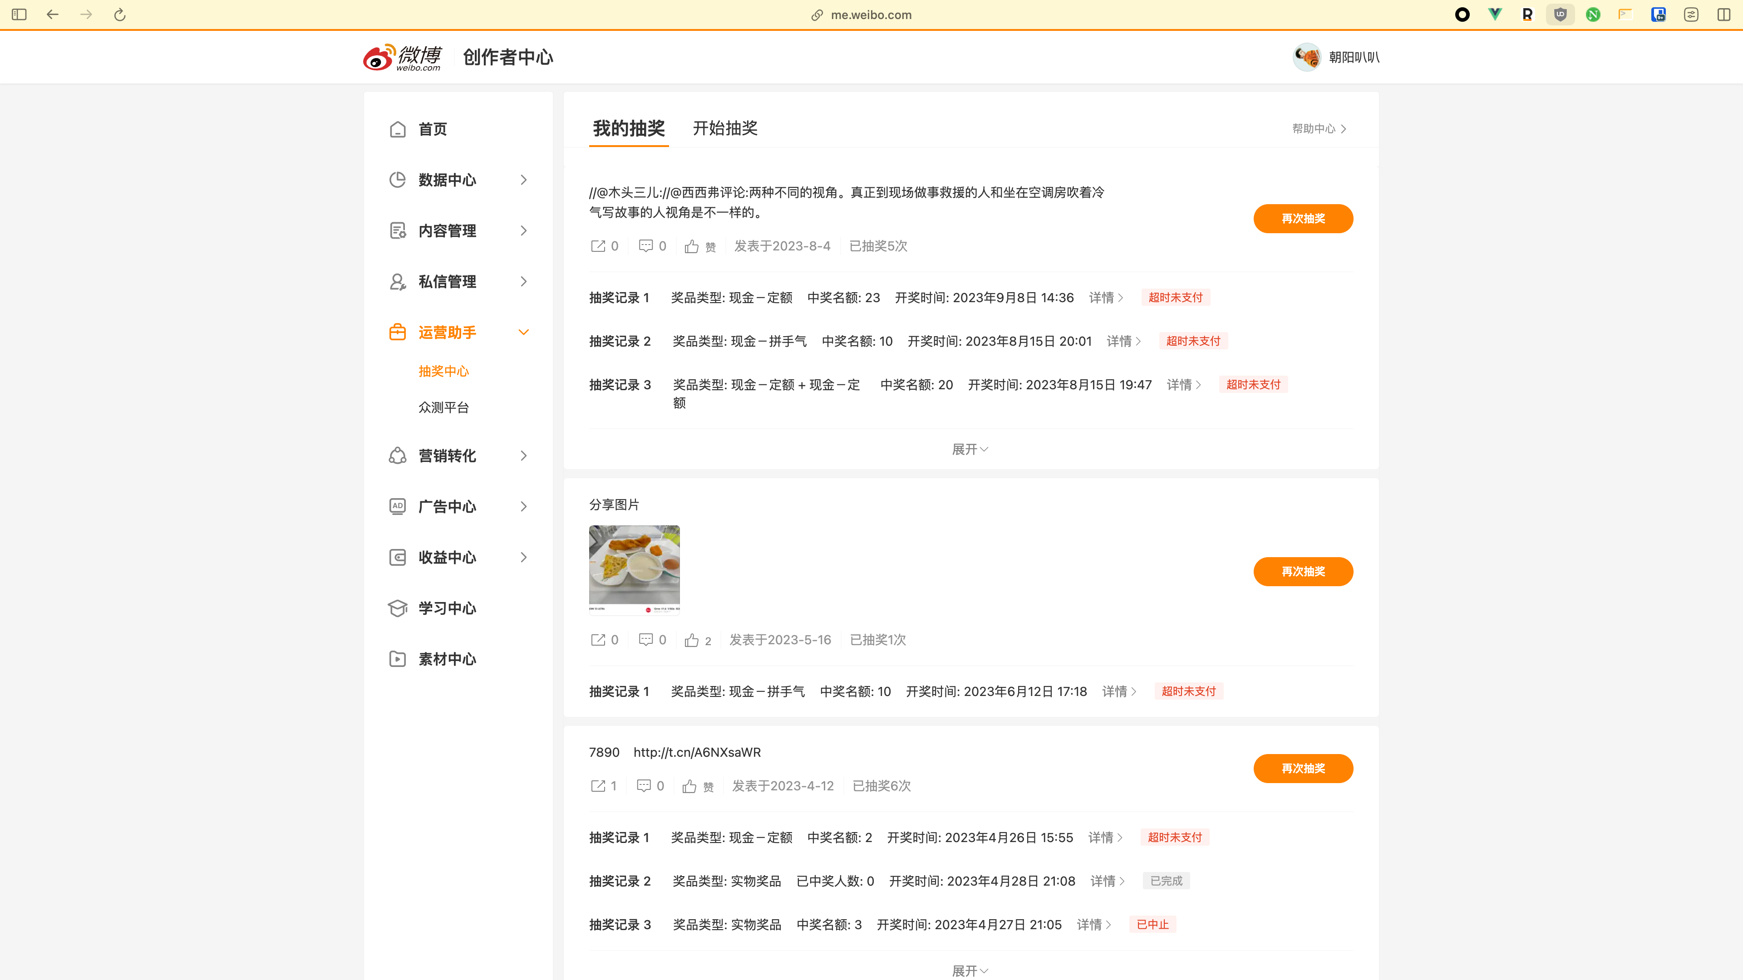Expand the 营销转化 chevron

click(x=523, y=456)
